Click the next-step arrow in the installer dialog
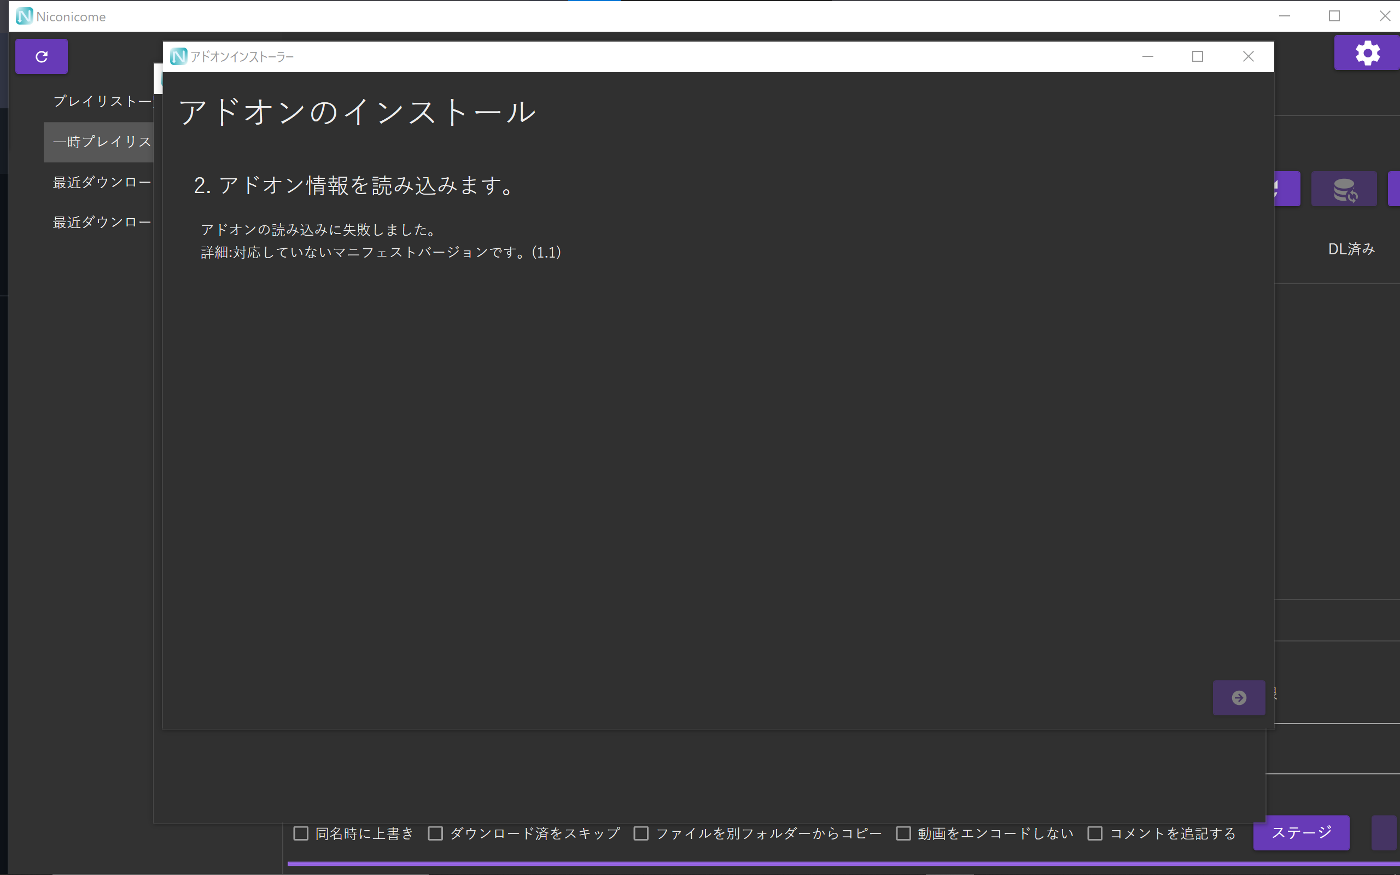The width and height of the screenshot is (1400, 875). [1239, 697]
